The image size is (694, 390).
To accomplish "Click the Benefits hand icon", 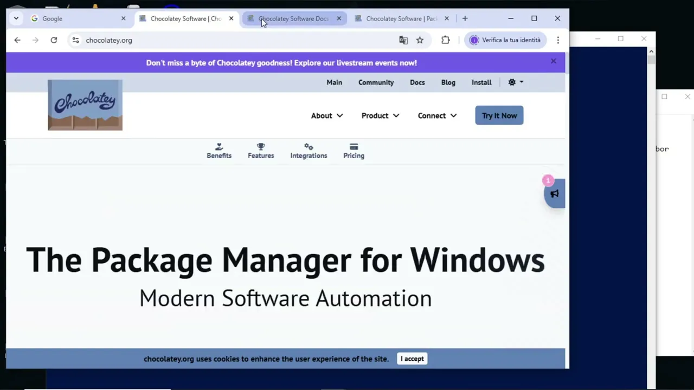I will (x=219, y=147).
